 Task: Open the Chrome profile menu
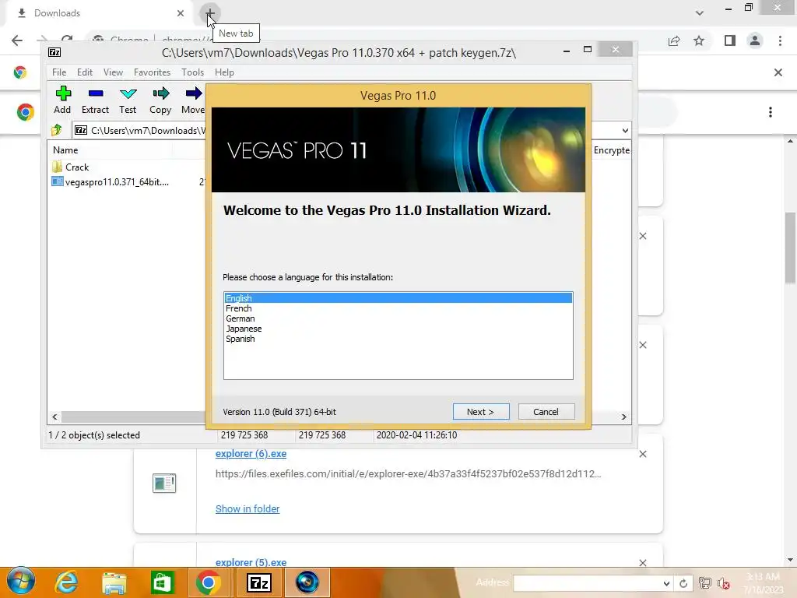(755, 40)
